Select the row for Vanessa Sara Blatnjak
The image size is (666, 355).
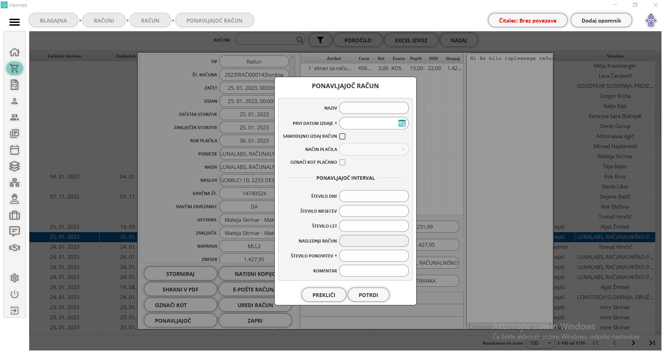615,116
